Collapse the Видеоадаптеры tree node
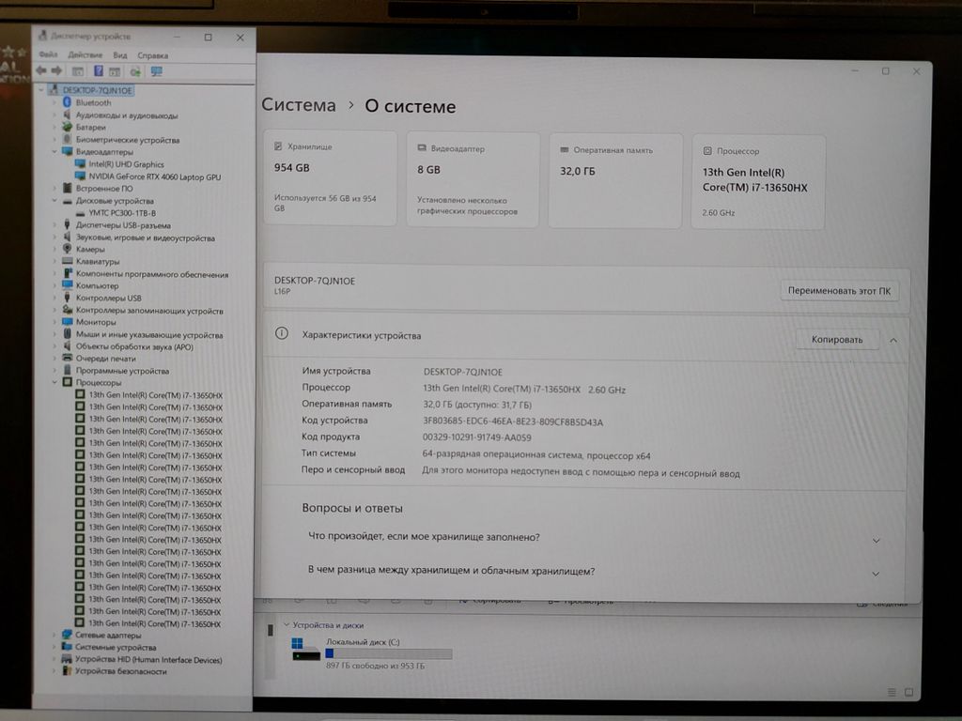Viewport: 962px width, 721px height. tap(54, 152)
